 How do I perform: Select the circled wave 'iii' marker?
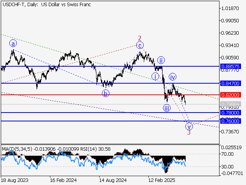[x=166, y=108]
